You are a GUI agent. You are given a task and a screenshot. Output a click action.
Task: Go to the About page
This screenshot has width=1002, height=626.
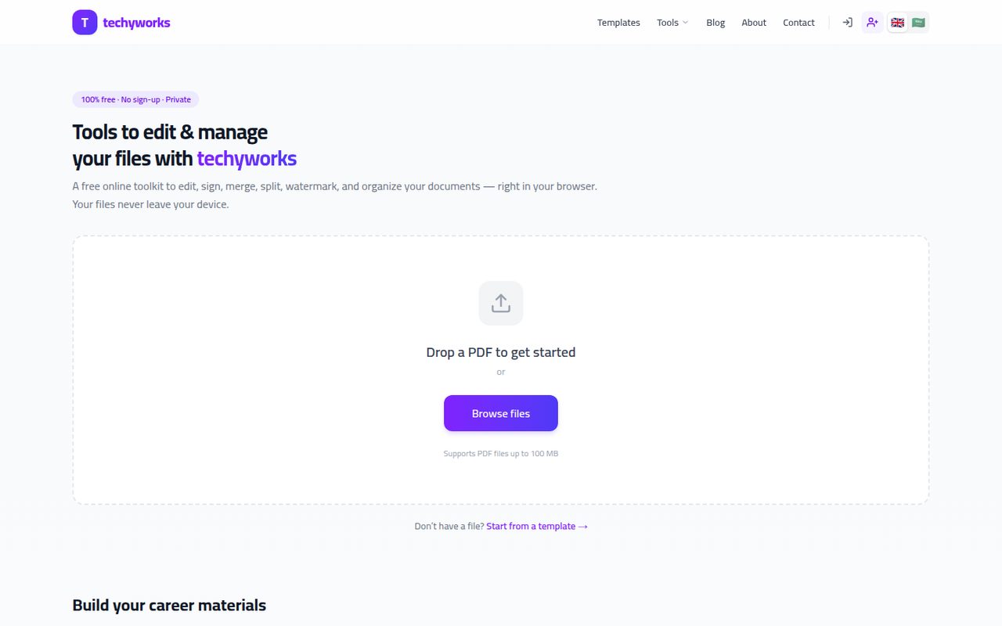[x=754, y=23]
